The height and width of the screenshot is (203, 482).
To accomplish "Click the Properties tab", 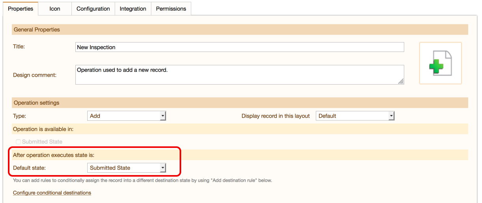I will 21,9.
